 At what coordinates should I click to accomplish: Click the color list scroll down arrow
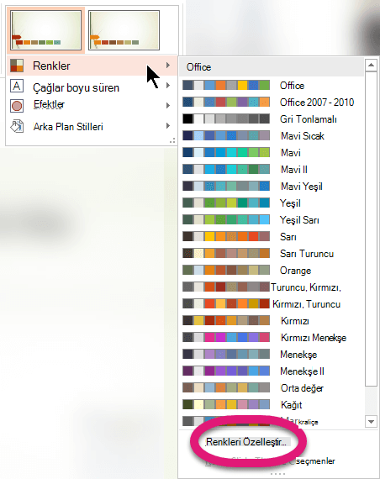tap(371, 422)
